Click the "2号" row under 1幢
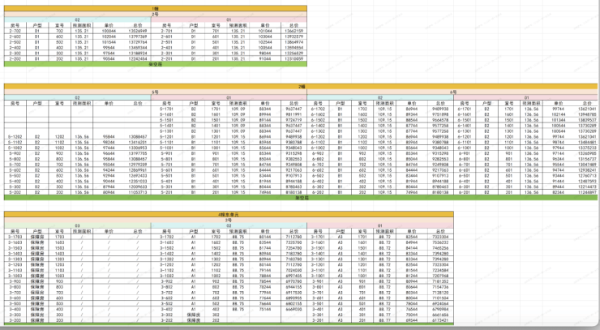The image size is (600, 330). point(156,14)
